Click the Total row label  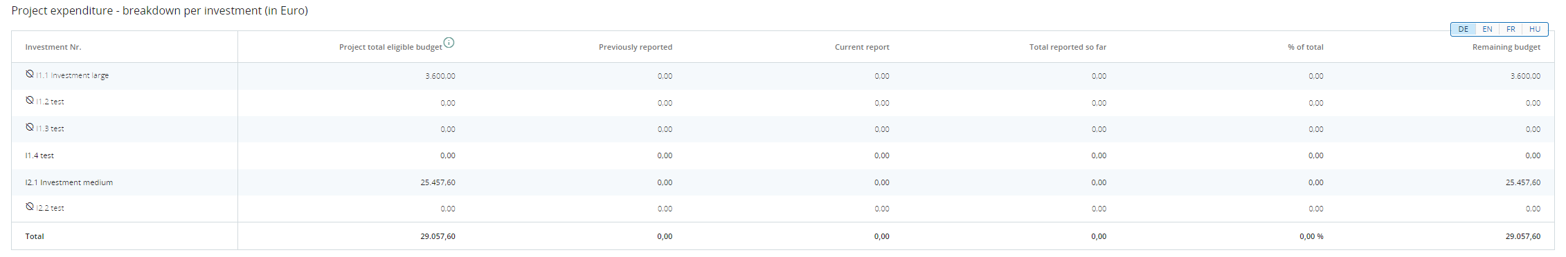pyautogui.click(x=35, y=236)
